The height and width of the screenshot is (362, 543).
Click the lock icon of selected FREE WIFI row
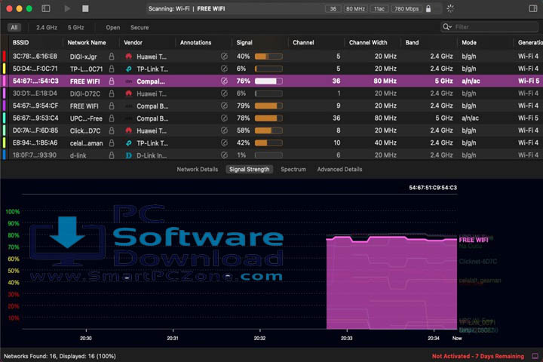point(112,81)
